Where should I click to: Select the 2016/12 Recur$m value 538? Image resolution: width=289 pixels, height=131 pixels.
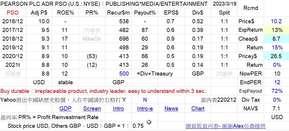point(118,21)
